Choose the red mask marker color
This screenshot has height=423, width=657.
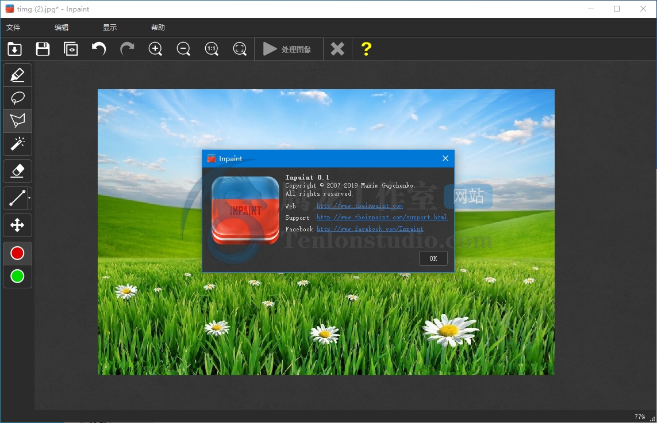17,253
